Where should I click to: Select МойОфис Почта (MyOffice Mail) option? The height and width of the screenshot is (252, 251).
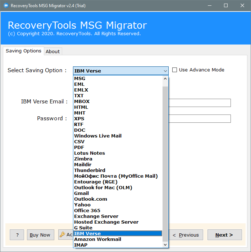(118, 176)
